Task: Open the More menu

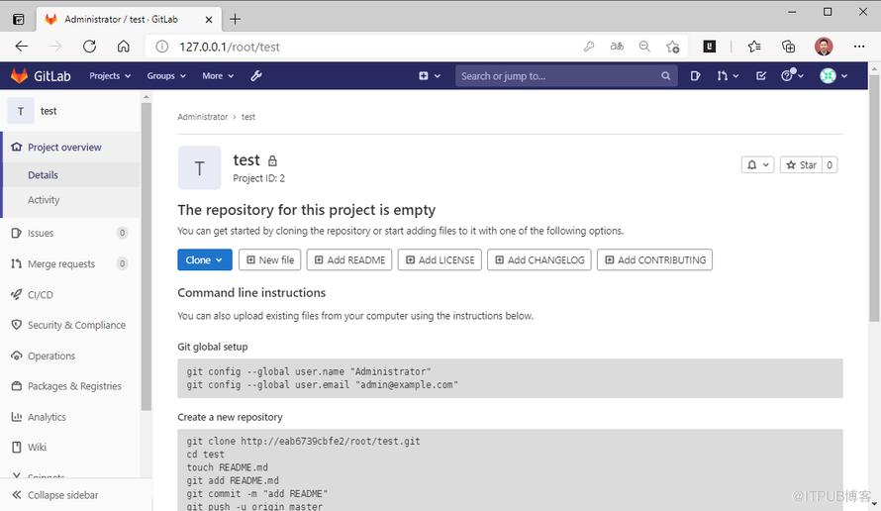Action: click(218, 76)
